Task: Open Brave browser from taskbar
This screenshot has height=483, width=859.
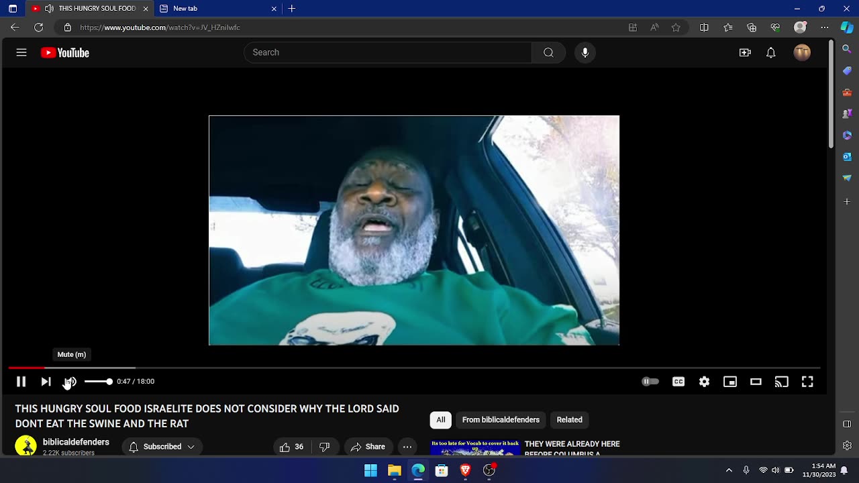Action: pyautogui.click(x=465, y=470)
